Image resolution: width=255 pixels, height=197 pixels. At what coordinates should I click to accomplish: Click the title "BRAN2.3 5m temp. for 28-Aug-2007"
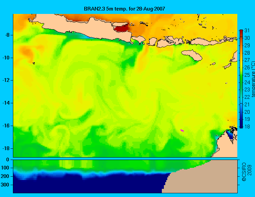point(124,8)
